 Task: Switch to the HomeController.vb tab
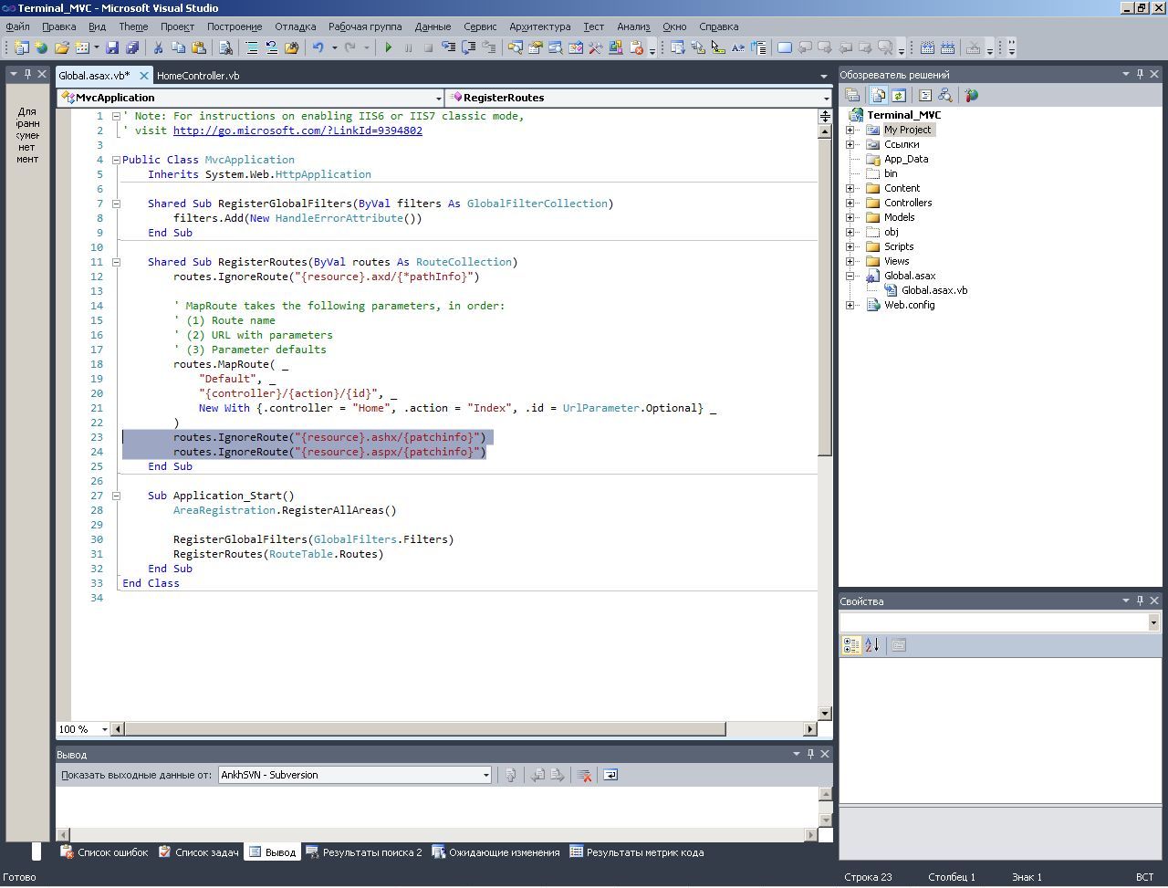[x=198, y=76]
